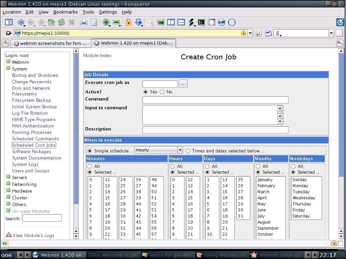346x259 pixels.
Task: Open the location bar history dropdown
Action: [250, 33]
